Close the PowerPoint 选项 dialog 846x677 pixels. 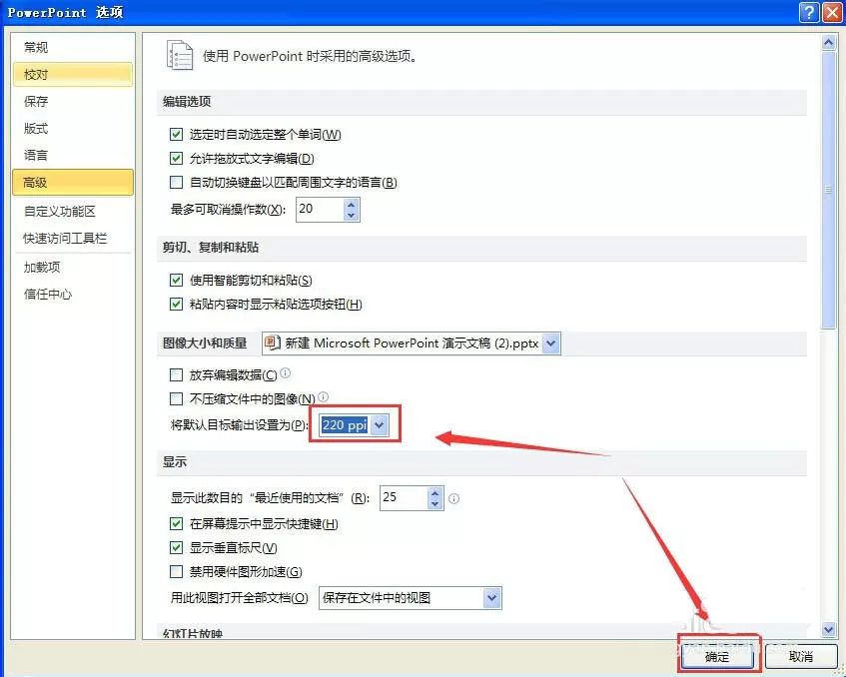pyautogui.click(x=832, y=12)
